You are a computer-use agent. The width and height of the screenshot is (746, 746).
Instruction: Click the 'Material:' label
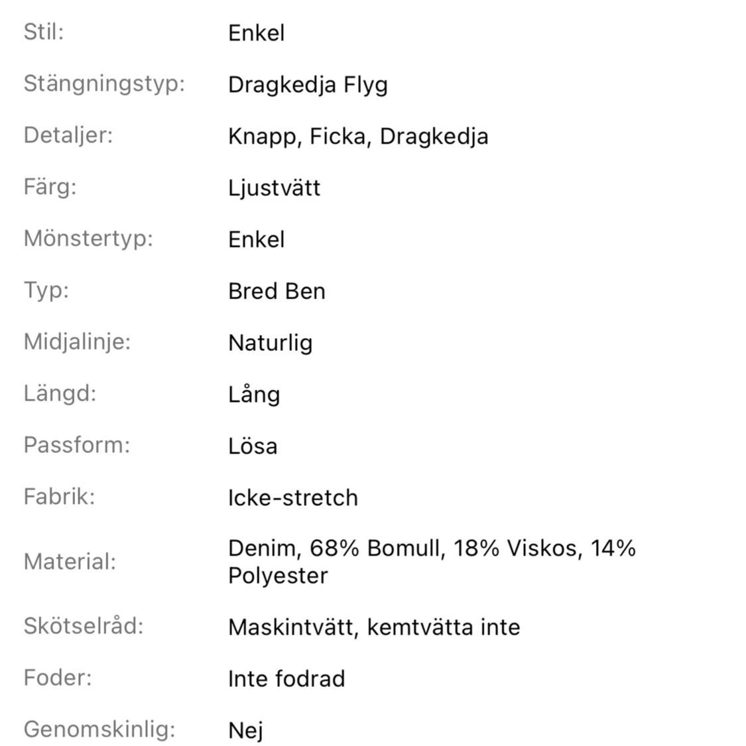[70, 562]
